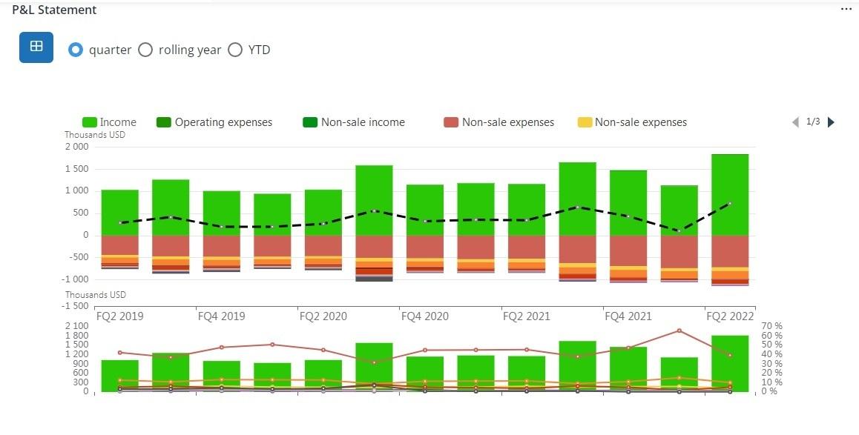Click the P&L Statement panel title
This screenshot has height=435, width=859.
tap(54, 10)
